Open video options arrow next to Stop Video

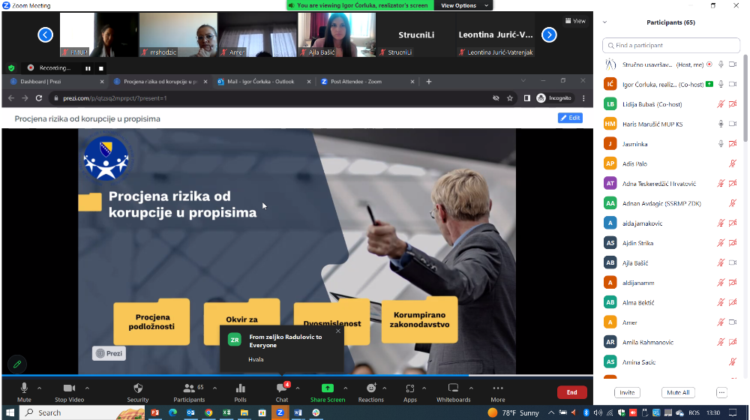(x=87, y=388)
